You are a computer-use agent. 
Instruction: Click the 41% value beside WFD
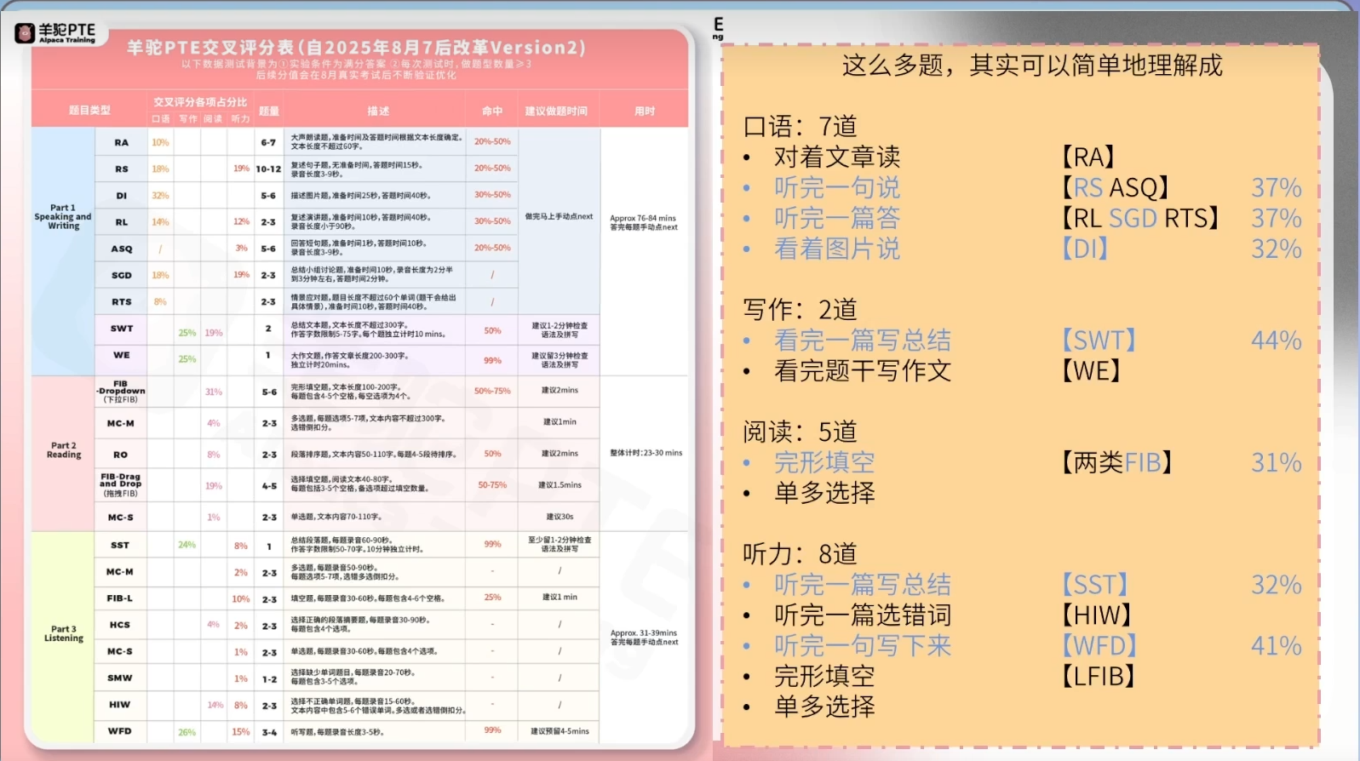[1275, 646]
